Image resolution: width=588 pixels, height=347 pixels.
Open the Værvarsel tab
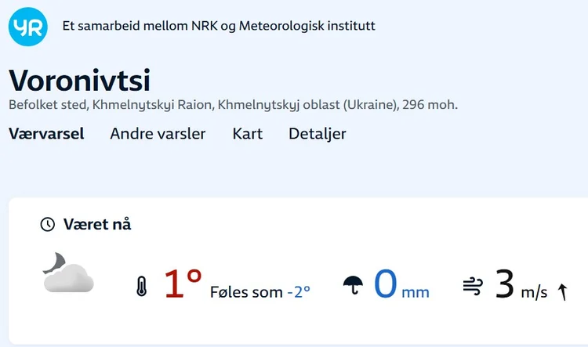[46, 134]
